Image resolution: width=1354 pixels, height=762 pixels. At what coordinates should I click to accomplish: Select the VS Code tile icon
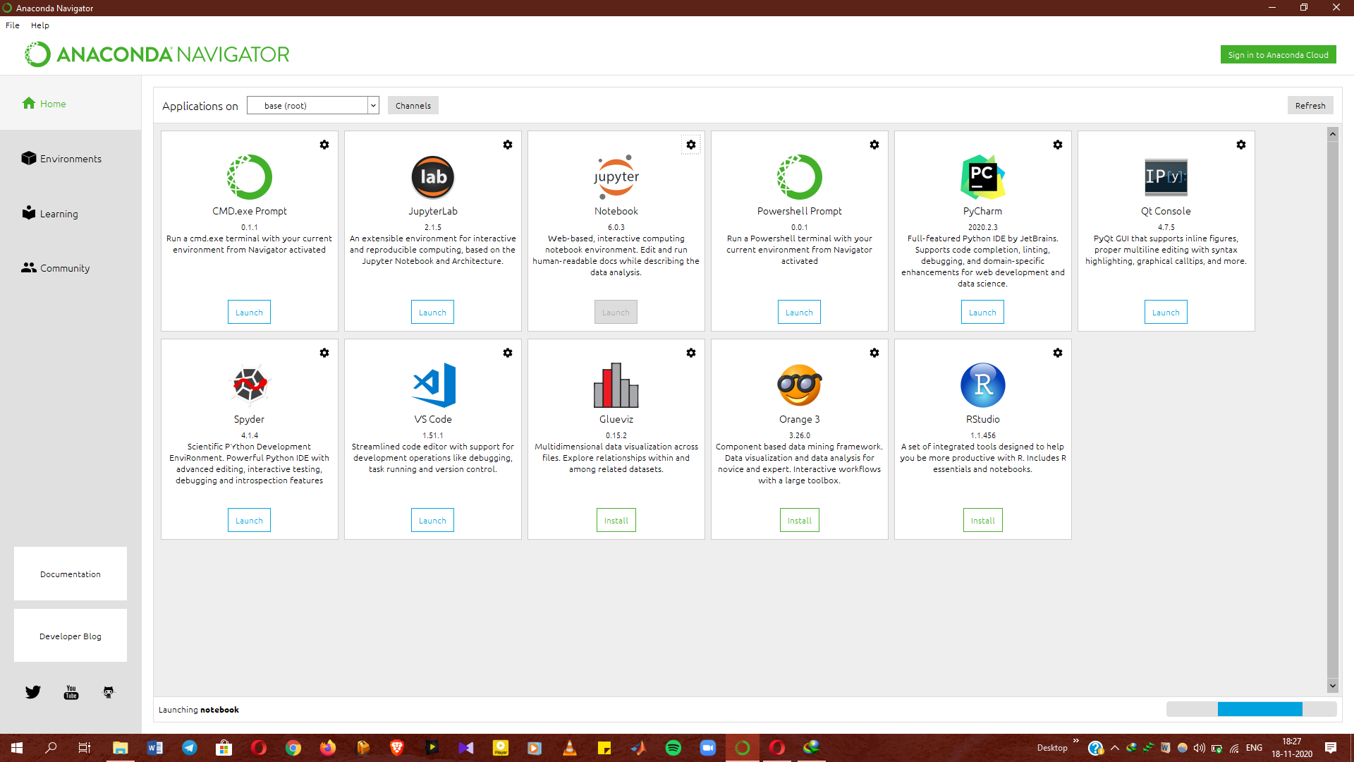click(432, 385)
